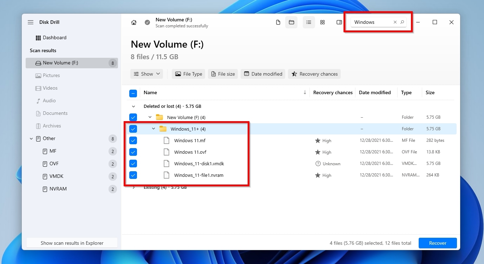Click the Unknown question mark icon

(x=318, y=164)
